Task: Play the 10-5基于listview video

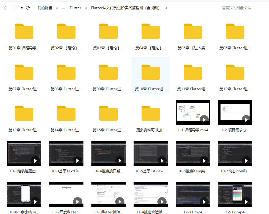Action: click(x=151, y=153)
